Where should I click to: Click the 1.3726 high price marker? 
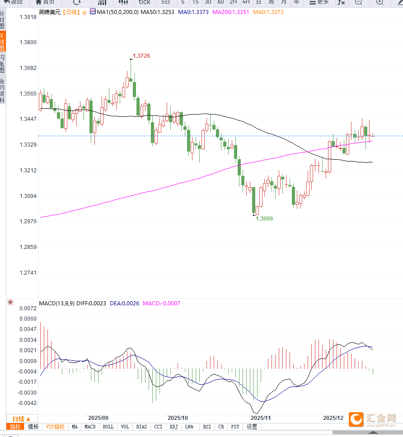[x=141, y=55]
